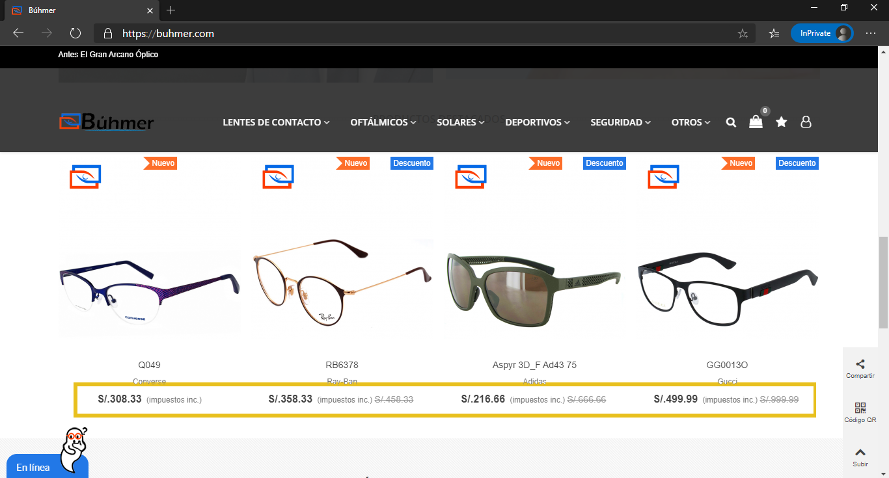The width and height of the screenshot is (889, 478).
Task: Open the Aspyr 3D_F Ad43 75 link
Action: pos(535,365)
